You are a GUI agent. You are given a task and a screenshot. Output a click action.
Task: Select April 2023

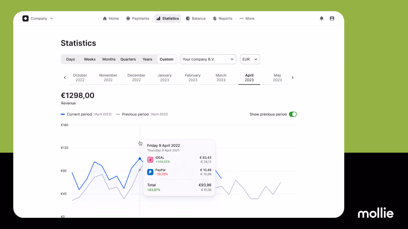click(249, 78)
